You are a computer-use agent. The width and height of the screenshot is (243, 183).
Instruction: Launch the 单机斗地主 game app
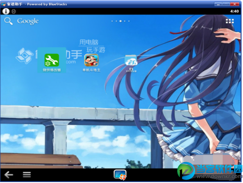click(x=91, y=63)
